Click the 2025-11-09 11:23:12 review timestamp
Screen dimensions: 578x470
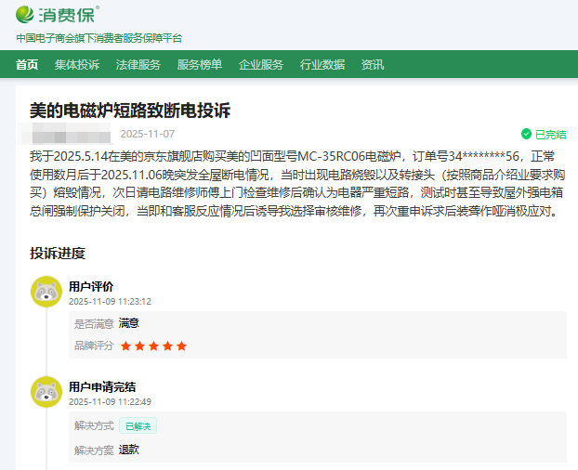pos(110,301)
